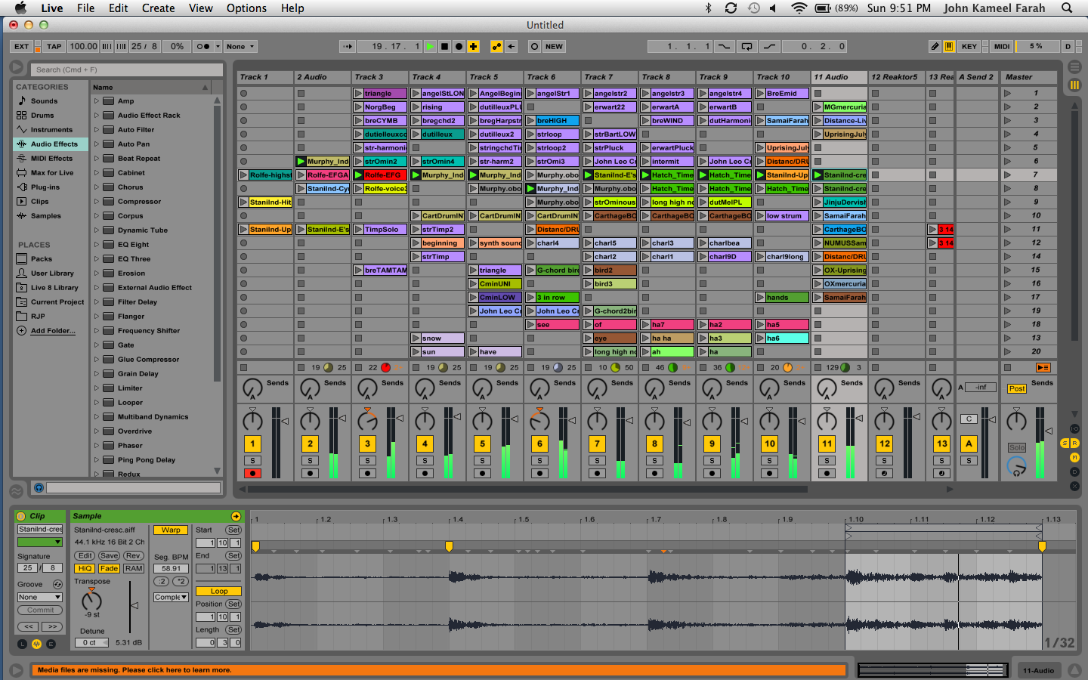1088x680 pixels.
Task: Click the Punch-Out switch
Action: (769, 46)
